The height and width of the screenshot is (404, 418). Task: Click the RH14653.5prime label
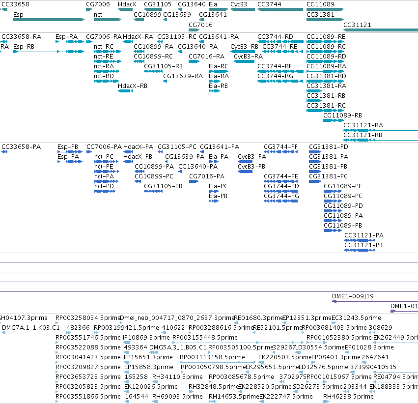tap(234, 397)
